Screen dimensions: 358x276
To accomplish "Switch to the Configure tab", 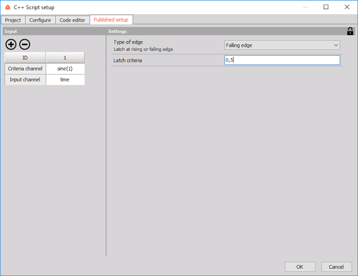I will [x=40, y=20].
